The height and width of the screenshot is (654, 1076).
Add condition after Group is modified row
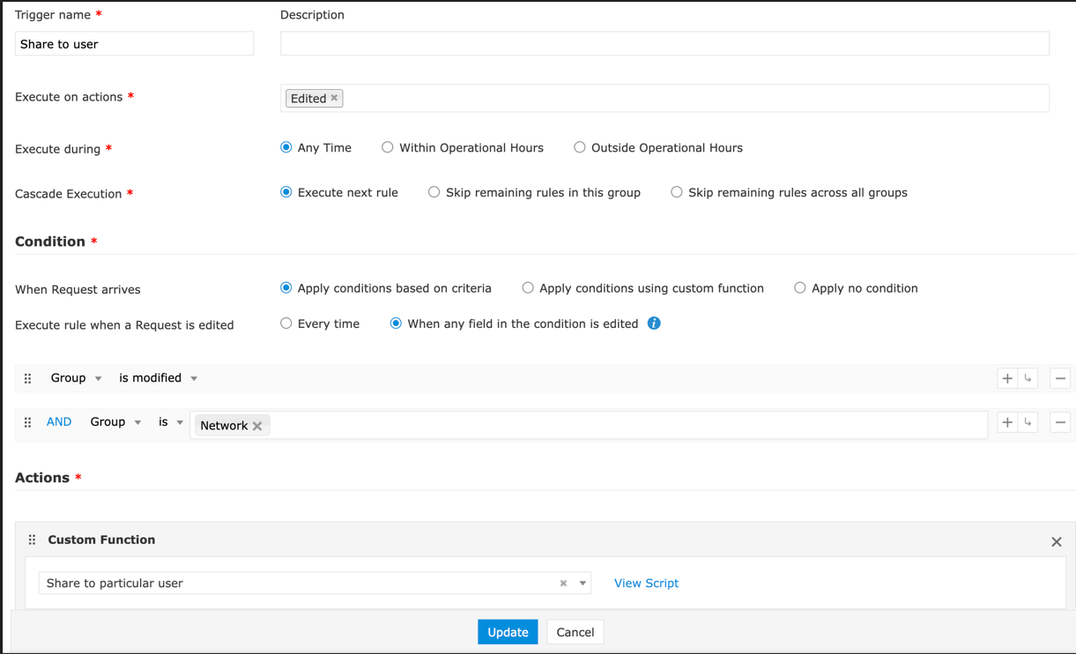1007,378
